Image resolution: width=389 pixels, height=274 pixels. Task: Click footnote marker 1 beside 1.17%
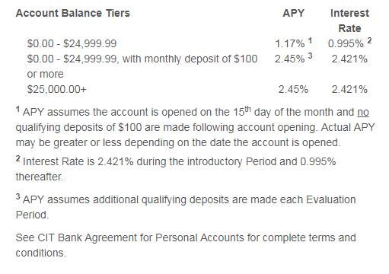(x=310, y=40)
